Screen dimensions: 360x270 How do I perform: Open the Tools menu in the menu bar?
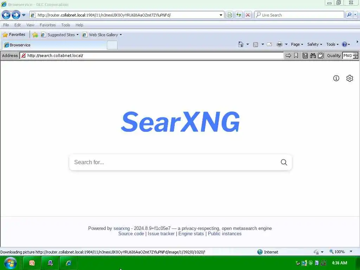[66, 25]
